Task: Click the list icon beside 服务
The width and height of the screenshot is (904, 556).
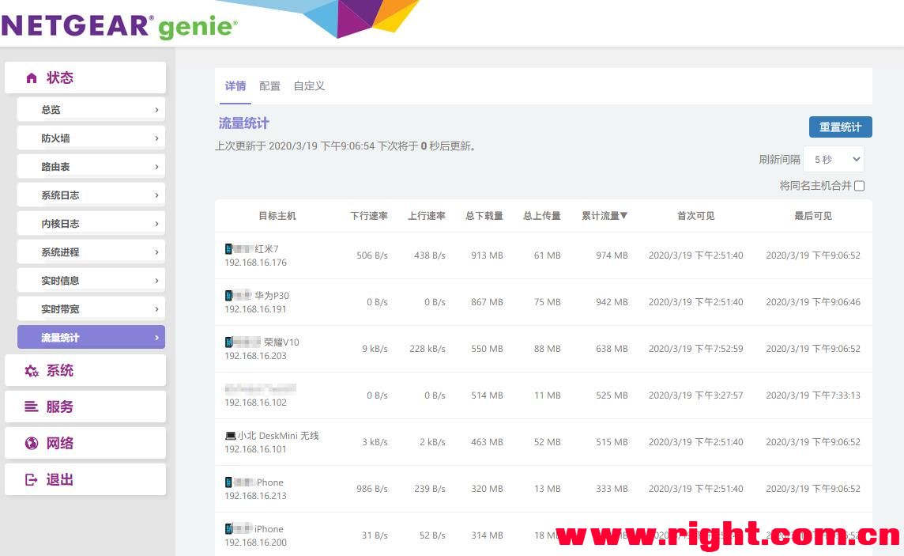Action: (32, 407)
